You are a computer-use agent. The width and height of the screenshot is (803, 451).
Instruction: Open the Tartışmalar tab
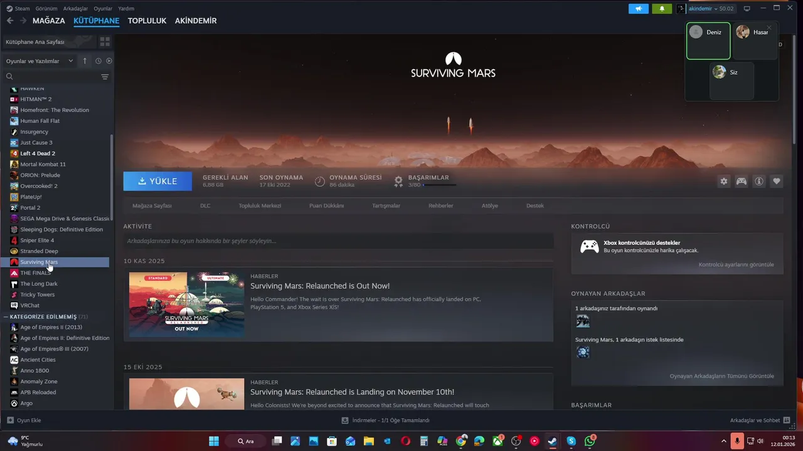point(386,205)
